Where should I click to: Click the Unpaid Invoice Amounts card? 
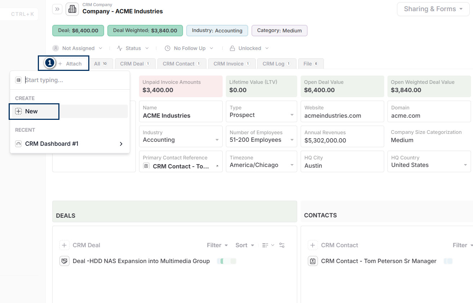click(181, 86)
